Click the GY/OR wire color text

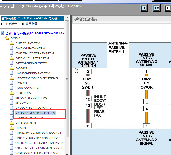147,87
